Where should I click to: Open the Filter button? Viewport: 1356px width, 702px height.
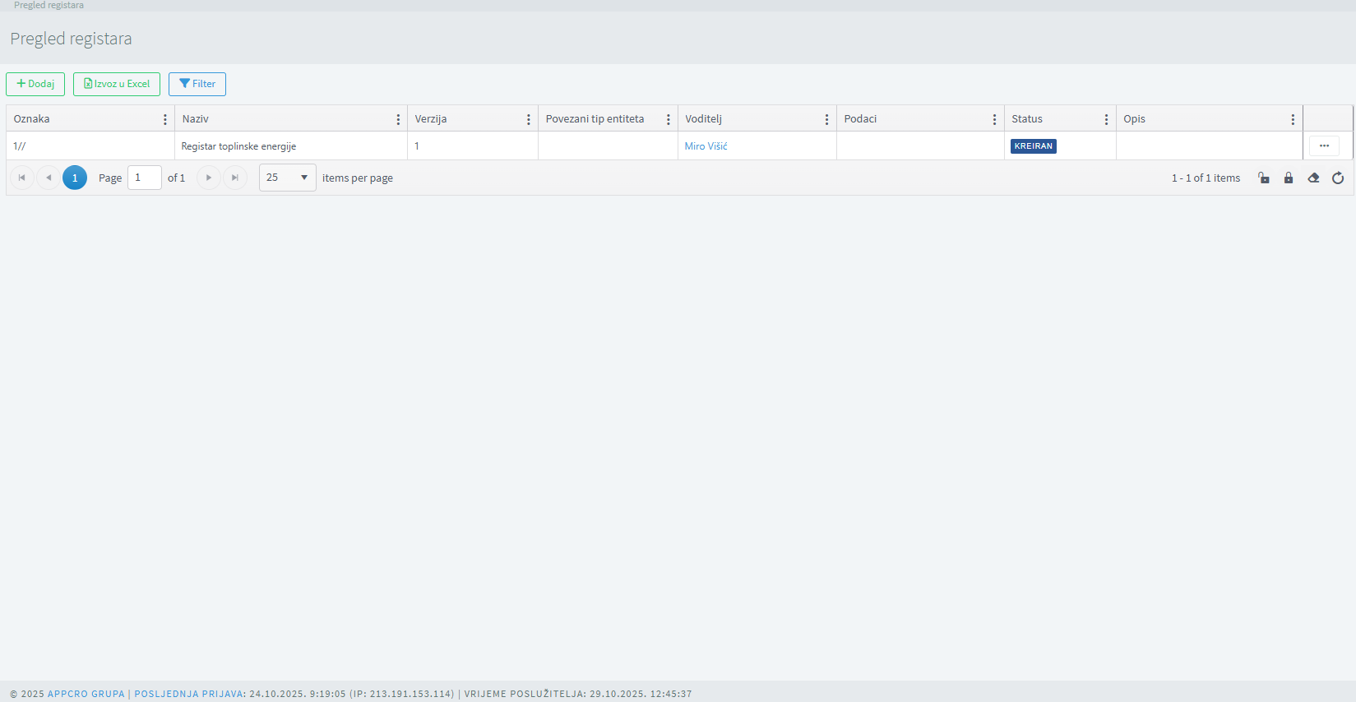coord(197,84)
